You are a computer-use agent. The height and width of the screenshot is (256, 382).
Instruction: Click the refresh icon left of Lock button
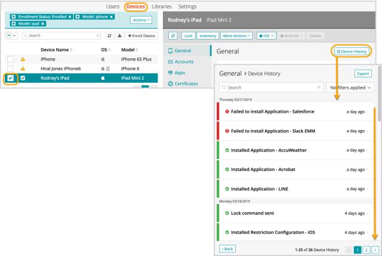(x=173, y=37)
